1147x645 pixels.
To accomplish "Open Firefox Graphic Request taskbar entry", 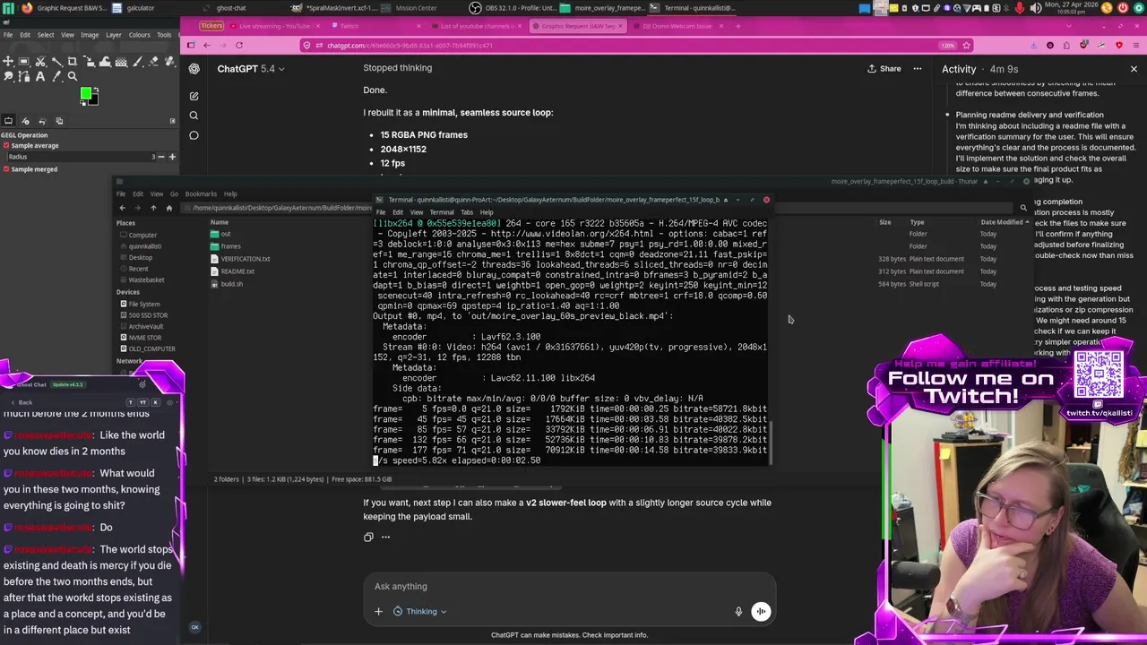I will tap(63, 8).
